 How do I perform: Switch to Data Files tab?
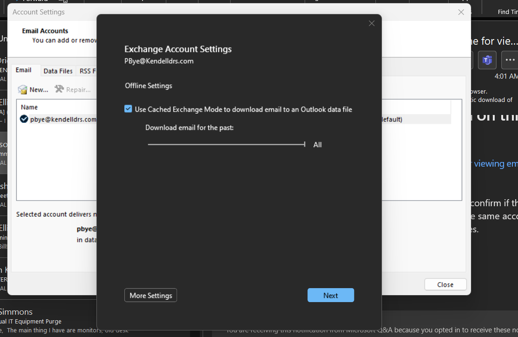(x=58, y=71)
